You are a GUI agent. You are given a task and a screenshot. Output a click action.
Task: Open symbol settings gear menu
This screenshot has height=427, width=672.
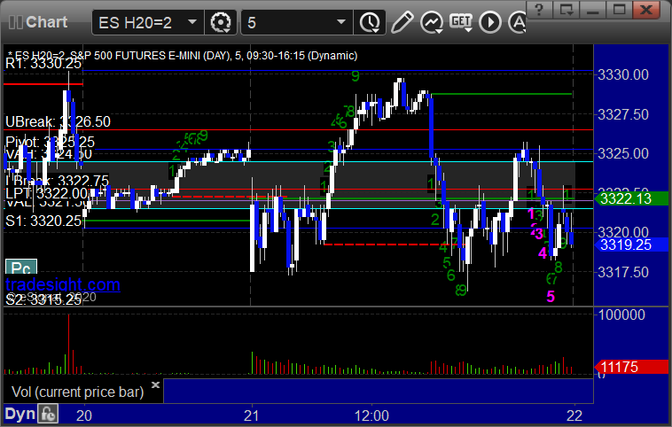pos(221,22)
